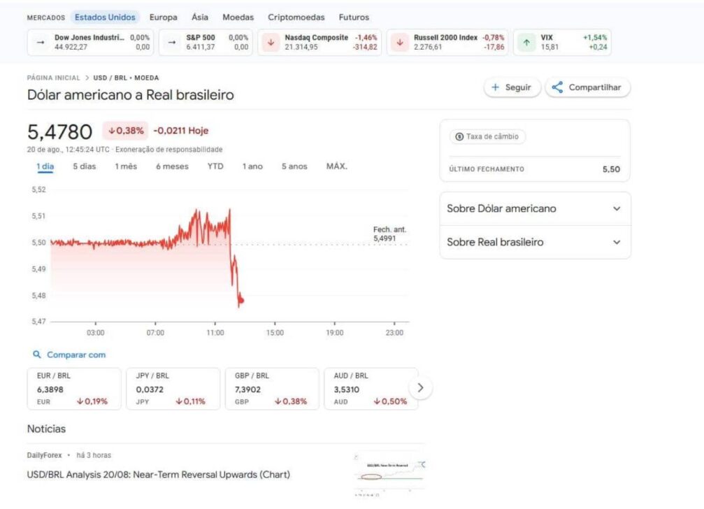Click the Compartilhar share button
The height and width of the screenshot is (509, 704).
point(588,87)
